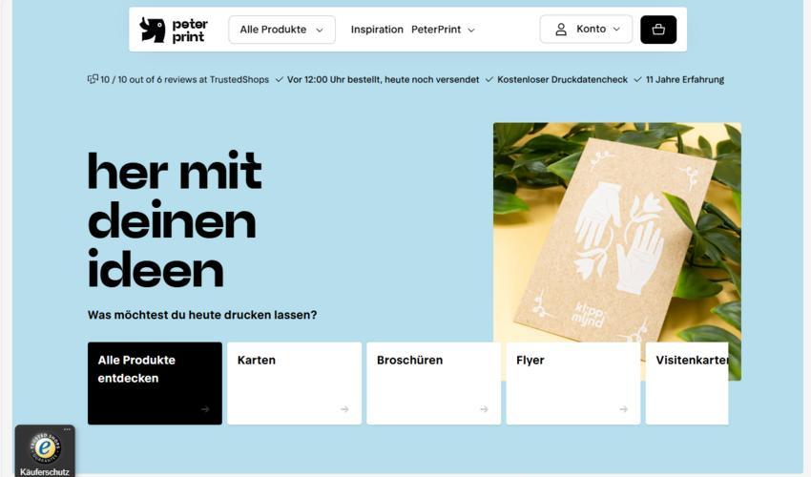The width and height of the screenshot is (811, 477).
Task: Click the arrow icon on Flyer card
Action: click(624, 409)
